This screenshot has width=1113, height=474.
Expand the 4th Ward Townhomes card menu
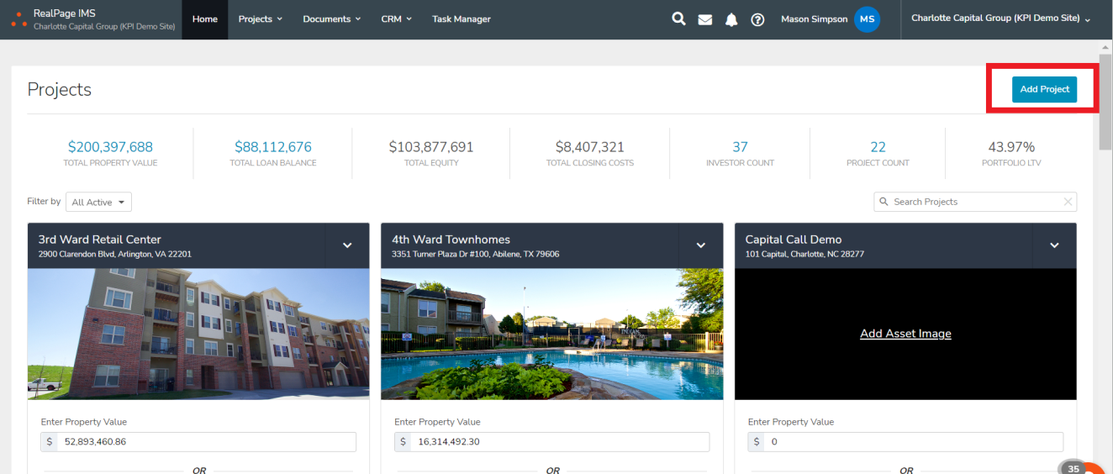click(x=701, y=245)
